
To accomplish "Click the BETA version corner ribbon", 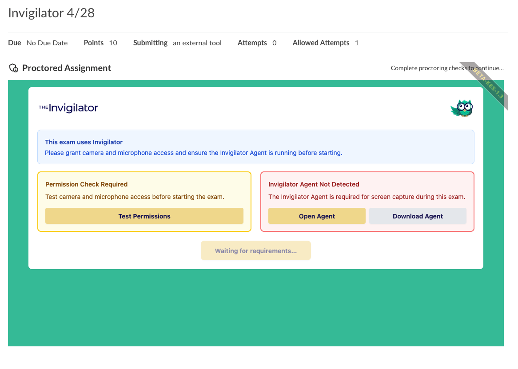I will 487,85.
